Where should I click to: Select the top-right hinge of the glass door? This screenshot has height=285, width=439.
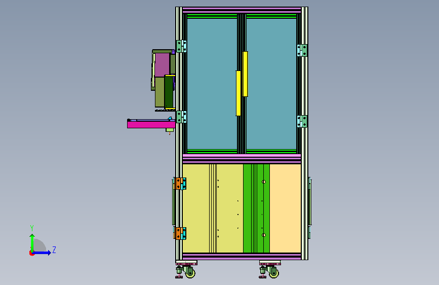(302, 51)
